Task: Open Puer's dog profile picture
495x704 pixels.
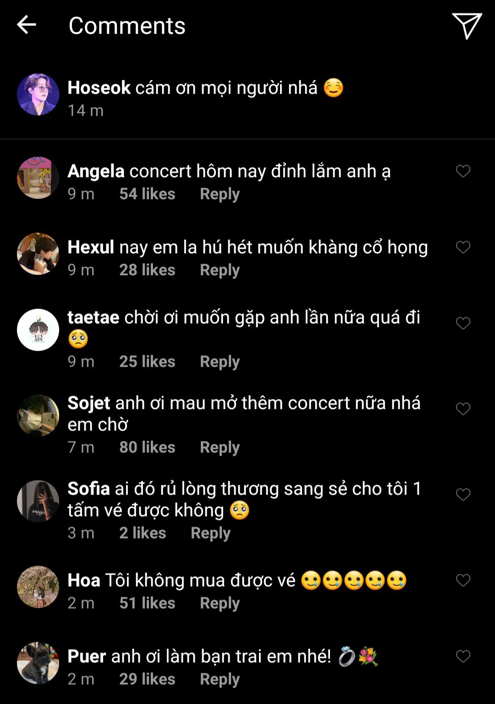Action: pyautogui.click(x=38, y=663)
